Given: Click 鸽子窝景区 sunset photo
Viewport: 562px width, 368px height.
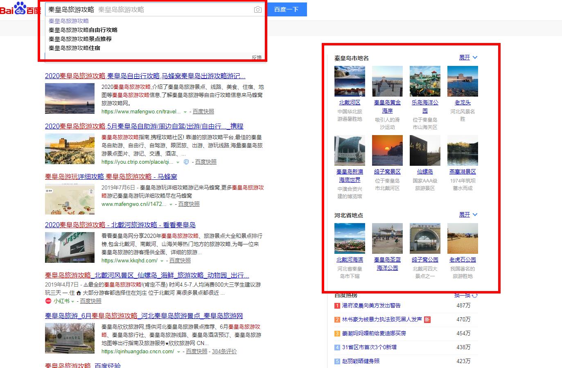Looking at the screenshot, I should coord(387,150).
